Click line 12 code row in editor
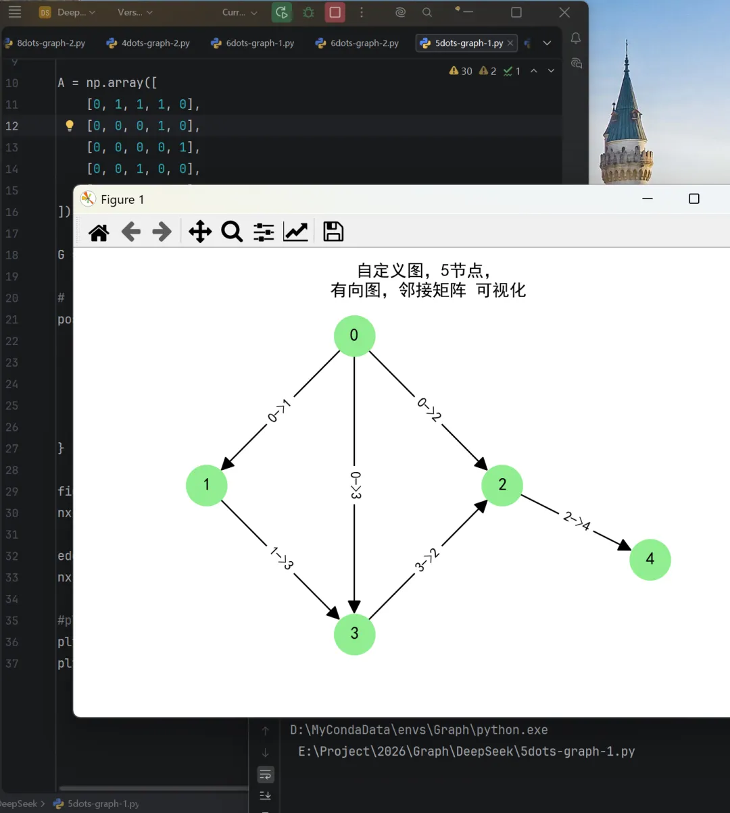Viewport: 730px width, 813px height. point(309,126)
